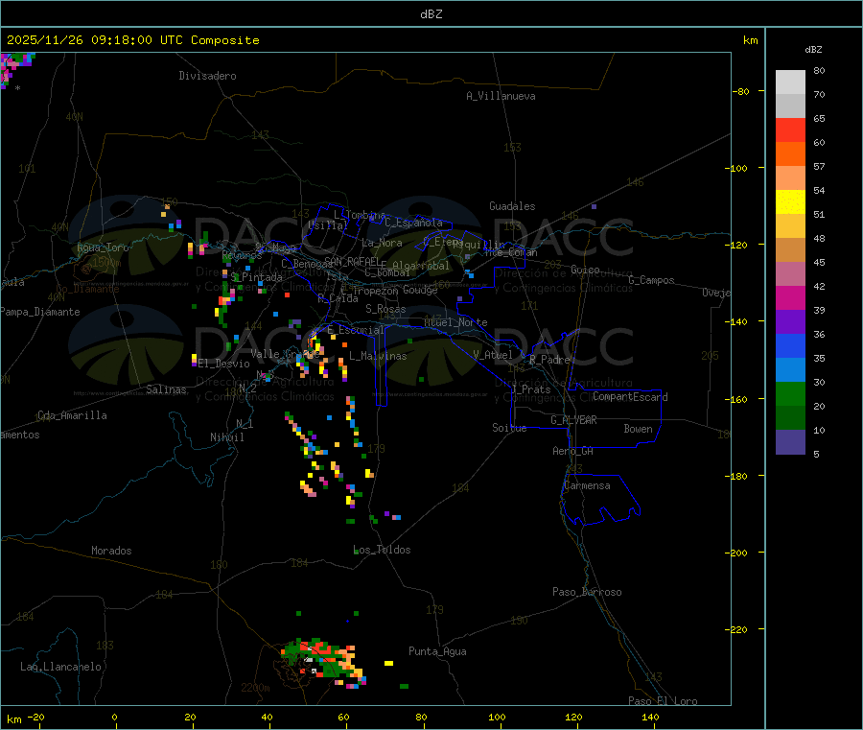Click the dBZ title at top
The width and height of the screenshot is (863, 730).
[431, 13]
